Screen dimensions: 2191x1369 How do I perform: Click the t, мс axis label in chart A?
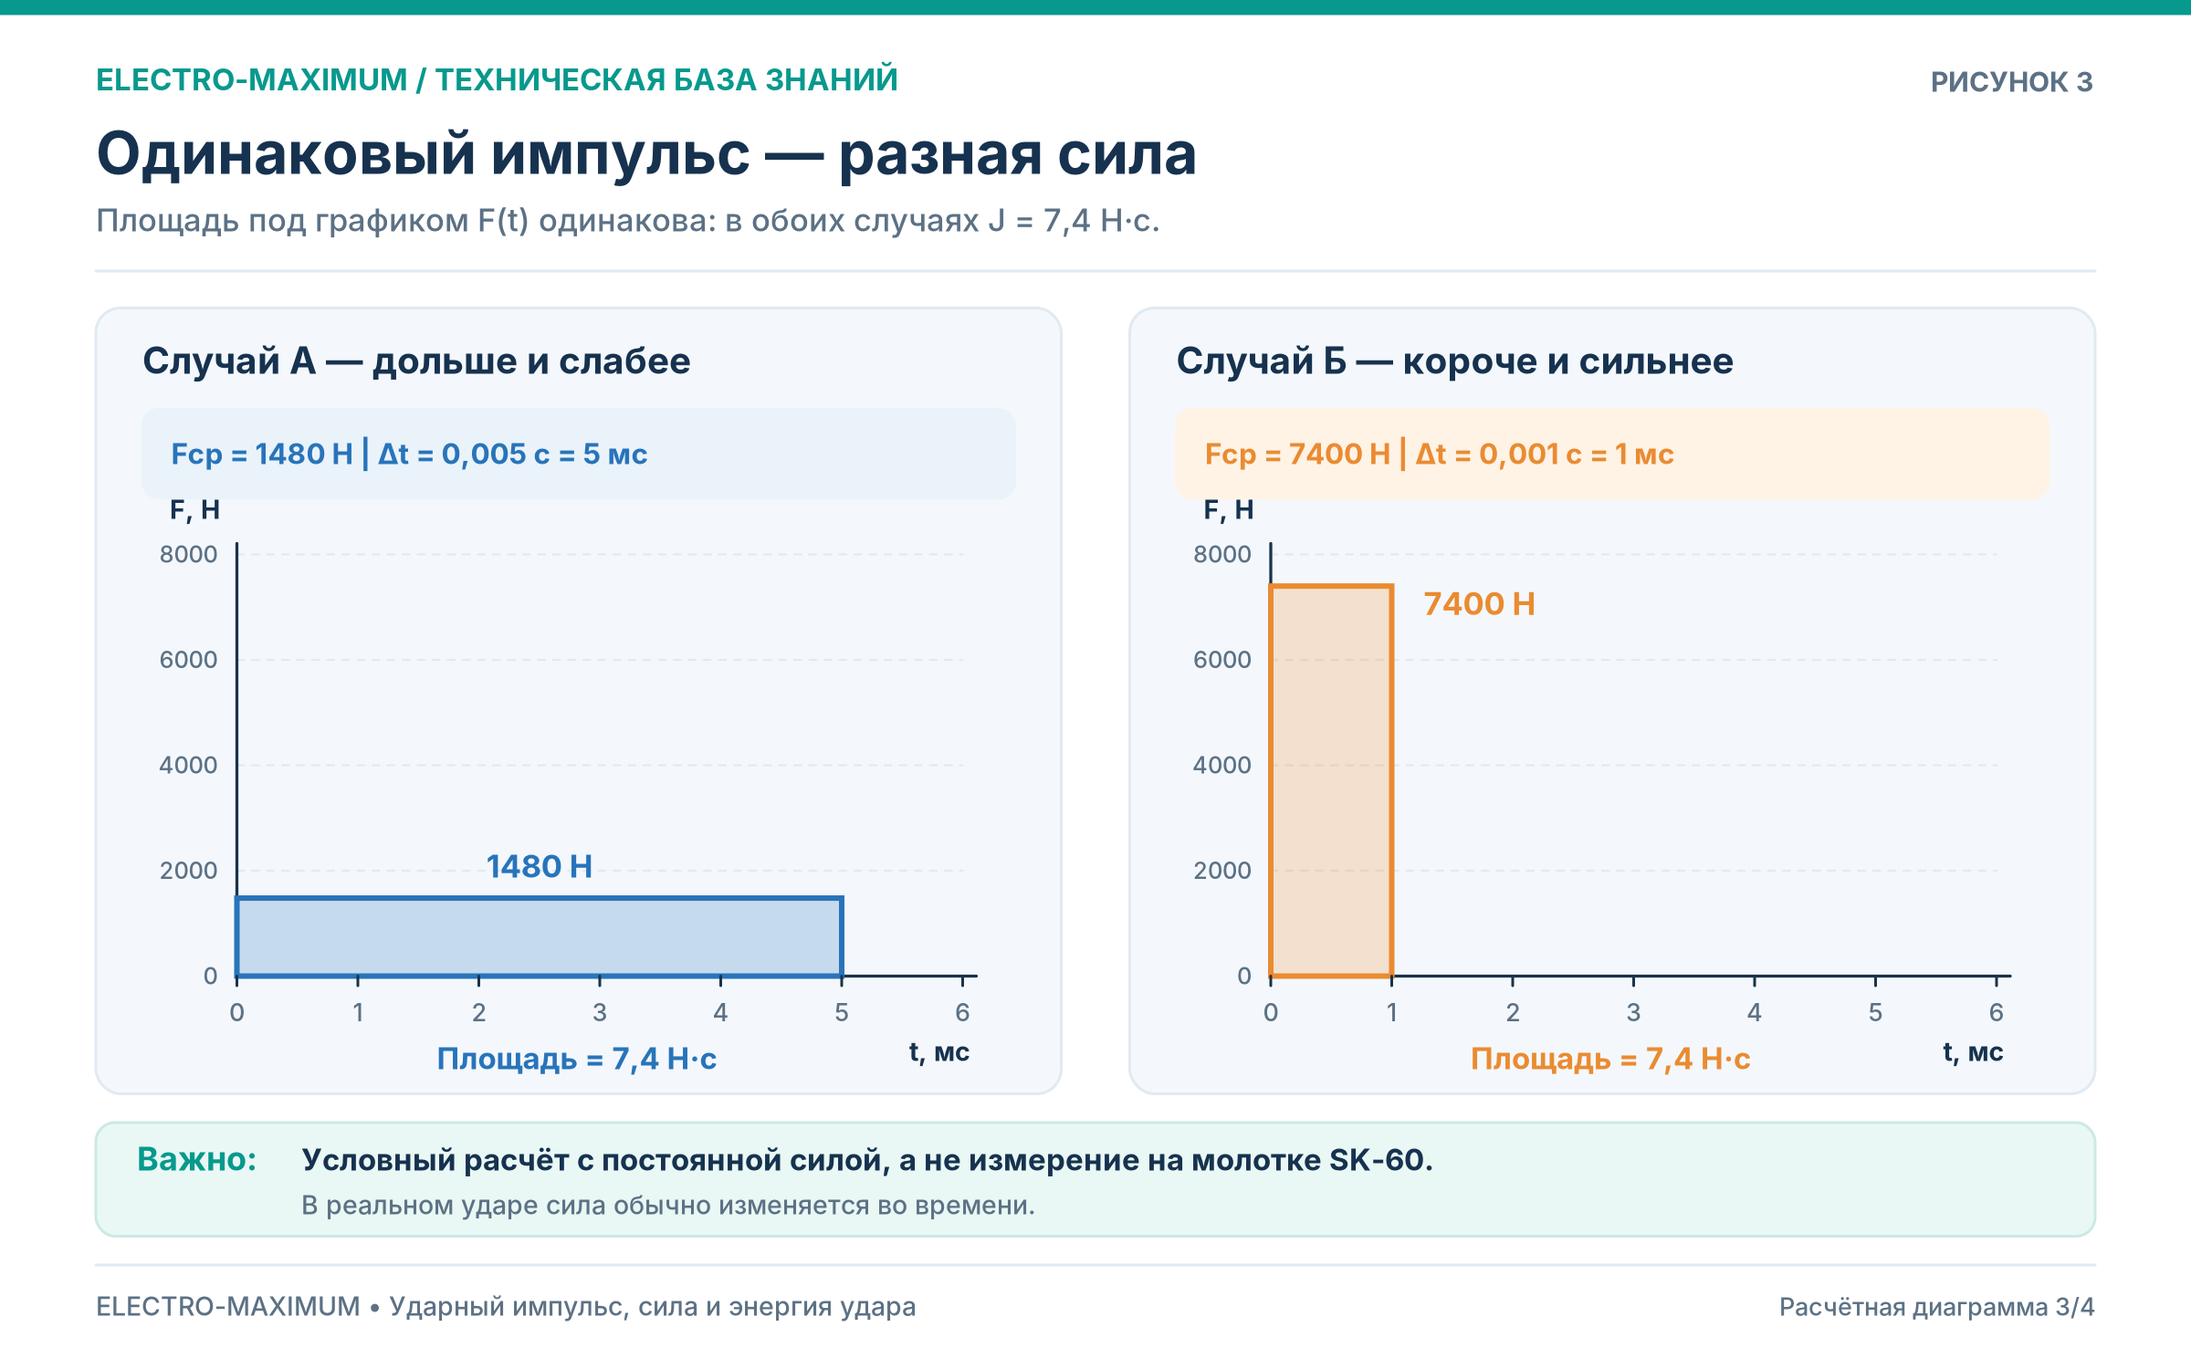(939, 1052)
